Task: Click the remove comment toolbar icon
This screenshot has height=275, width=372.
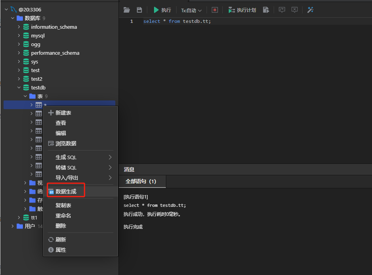Action: point(295,10)
